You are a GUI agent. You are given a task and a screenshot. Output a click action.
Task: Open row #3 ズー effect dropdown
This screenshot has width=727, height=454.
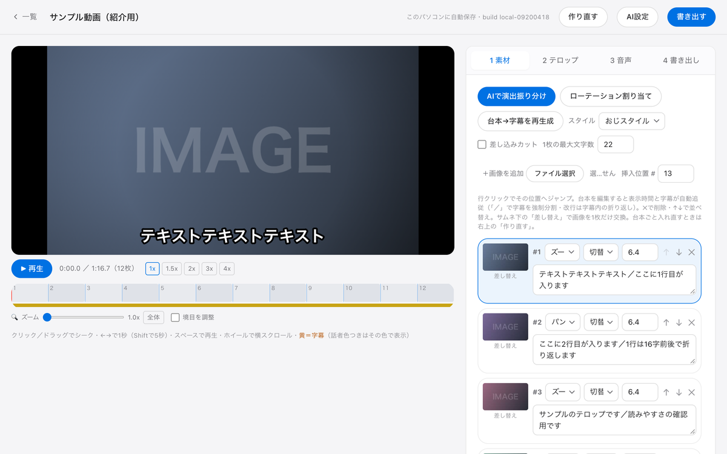click(x=562, y=392)
